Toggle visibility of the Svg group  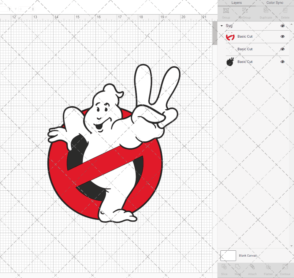click(282, 26)
